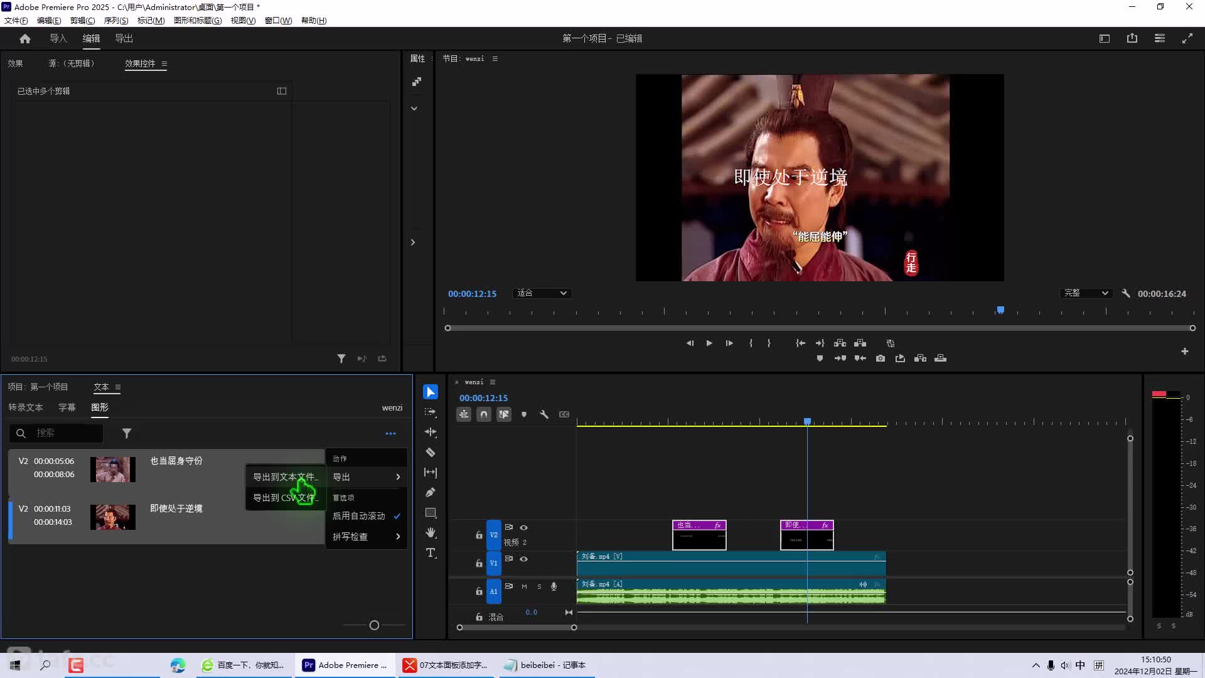Toggle Snap in timeline

point(484,415)
